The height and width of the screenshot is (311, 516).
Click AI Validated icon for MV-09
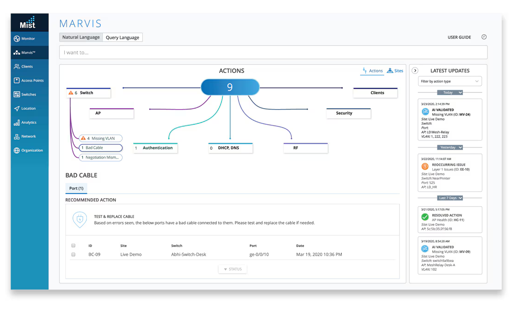[425, 249]
